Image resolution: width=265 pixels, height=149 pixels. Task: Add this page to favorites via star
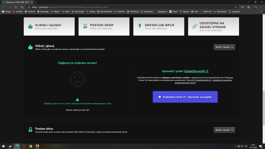point(236,7)
